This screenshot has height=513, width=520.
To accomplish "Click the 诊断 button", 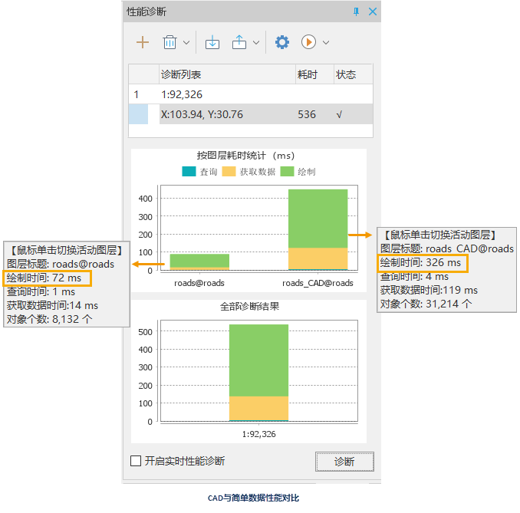I will [344, 462].
